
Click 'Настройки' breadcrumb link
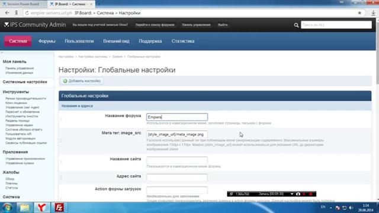(x=66, y=57)
